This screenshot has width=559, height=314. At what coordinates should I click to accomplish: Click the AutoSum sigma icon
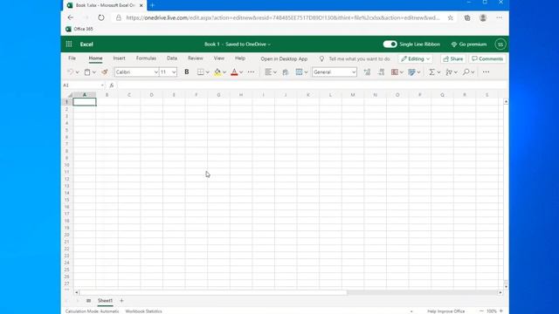431,72
